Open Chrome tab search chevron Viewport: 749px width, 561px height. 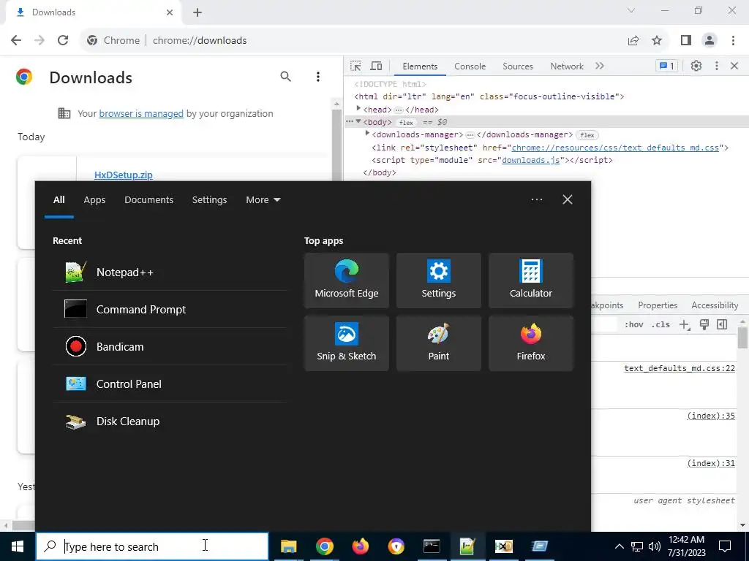tap(631, 10)
